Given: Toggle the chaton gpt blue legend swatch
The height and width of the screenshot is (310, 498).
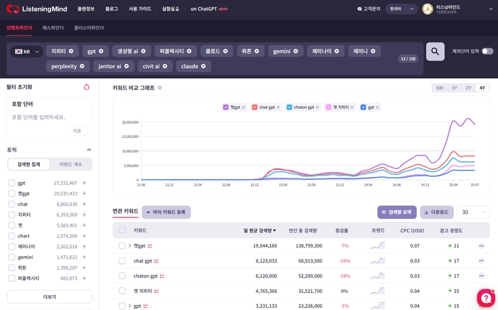Looking at the screenshot, I should coord(289,107).
